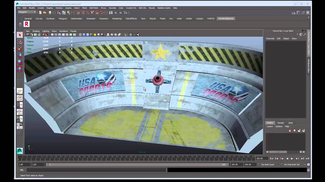Viewport: 325px width, 182px height.
Task: Create a new scene from the status line
Action: [x=40, y=13]
